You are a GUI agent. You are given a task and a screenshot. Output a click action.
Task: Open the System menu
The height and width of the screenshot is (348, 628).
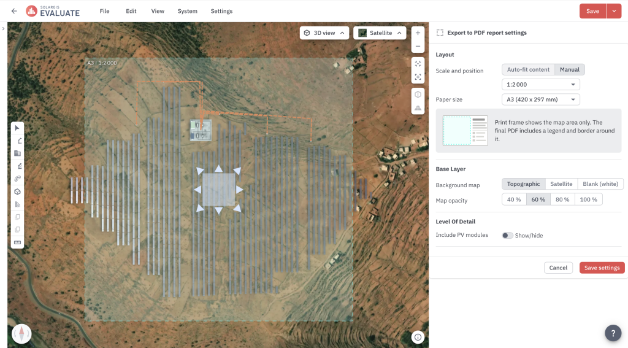pos(188,11)
